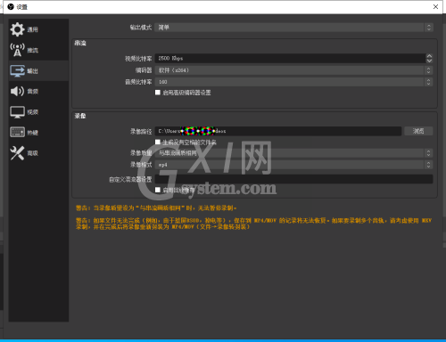The height and width of the screenshot is (342, 446).
Task: Open the 通用 (General) gear settings page
Action: point(38,29)
